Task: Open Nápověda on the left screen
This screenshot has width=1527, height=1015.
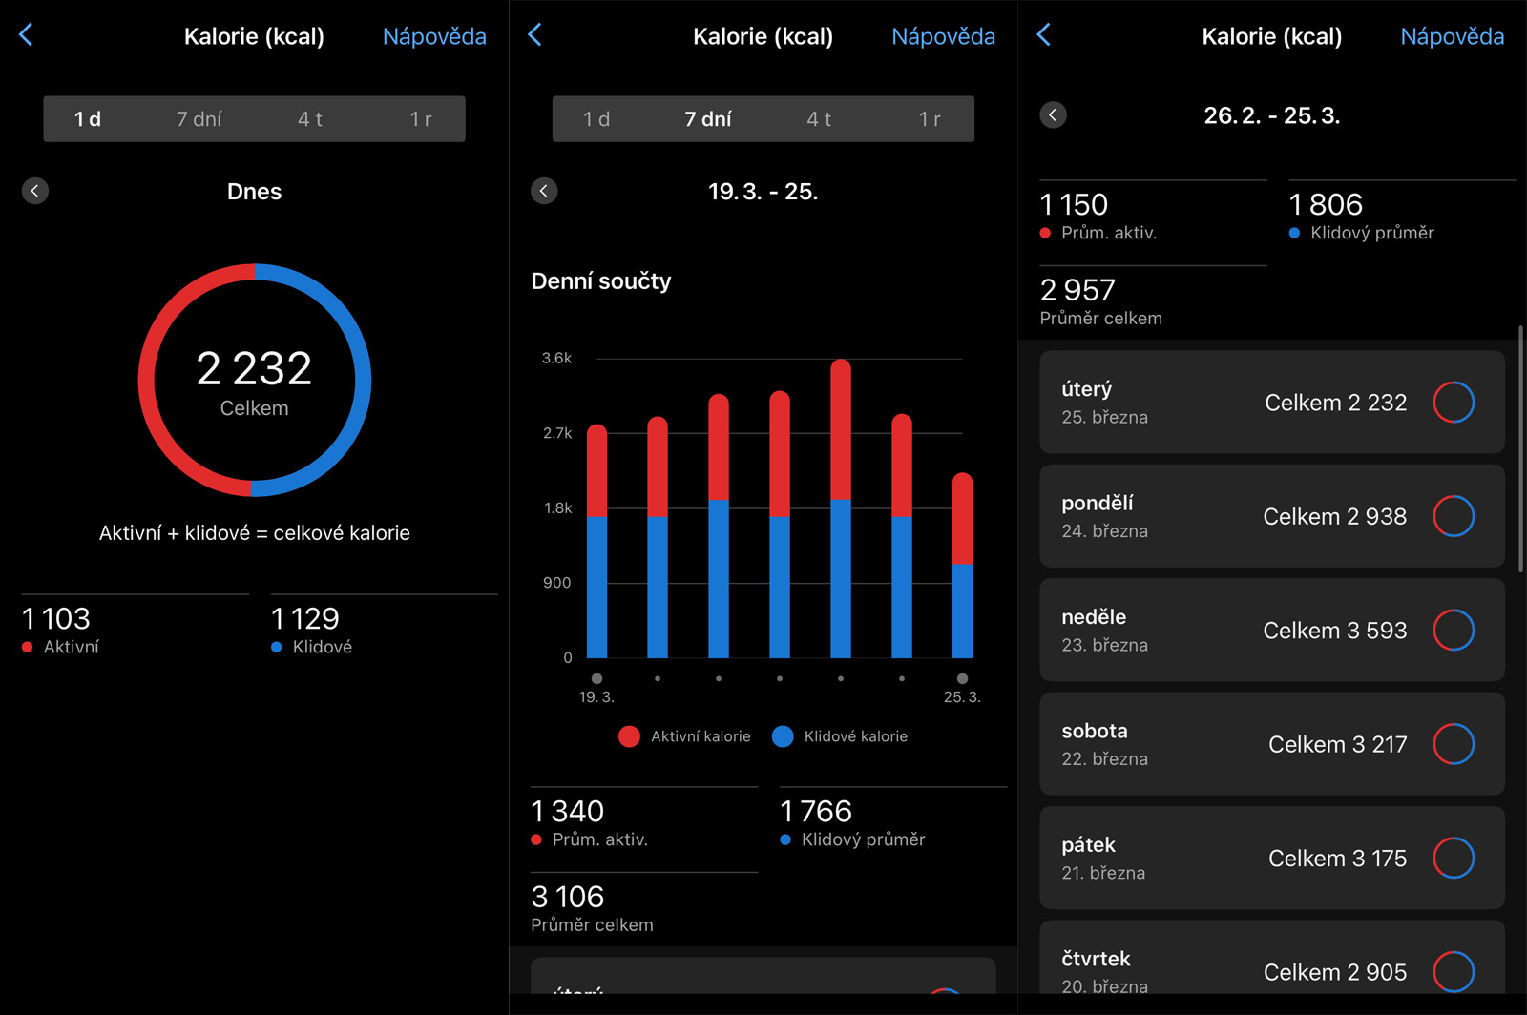Action: [x=434, y=36]
